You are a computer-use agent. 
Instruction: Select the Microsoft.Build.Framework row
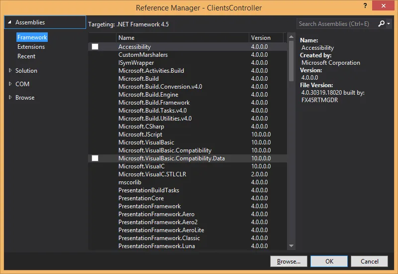[x=188, y=103]
